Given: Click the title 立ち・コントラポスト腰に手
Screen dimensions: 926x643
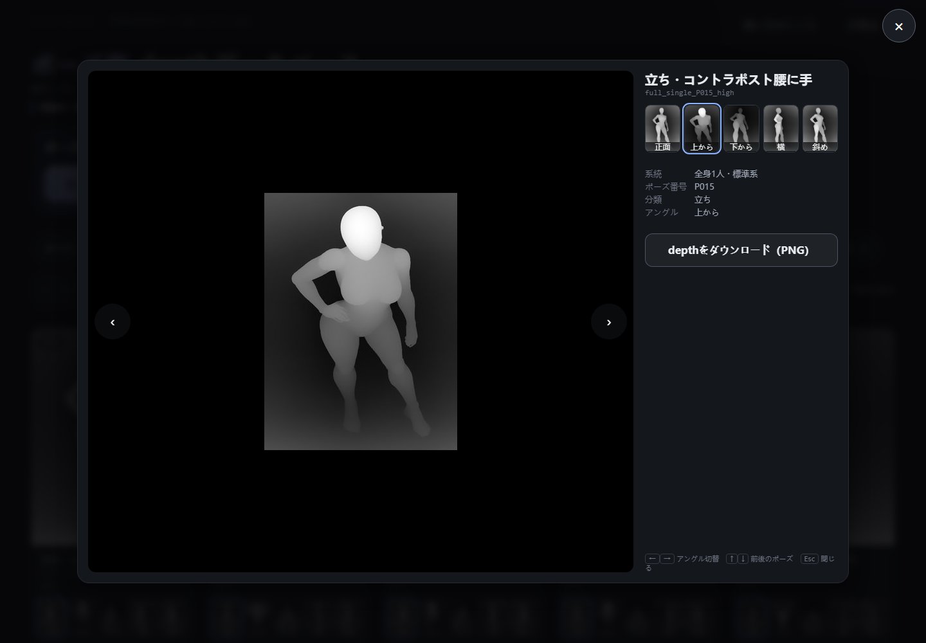Looking at the screenshot, I should (729, 80).
